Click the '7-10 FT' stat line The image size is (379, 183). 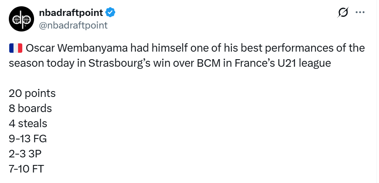click(x=27, y=169)
